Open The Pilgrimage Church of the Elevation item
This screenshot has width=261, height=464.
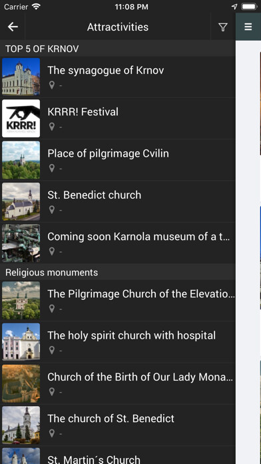118,301
